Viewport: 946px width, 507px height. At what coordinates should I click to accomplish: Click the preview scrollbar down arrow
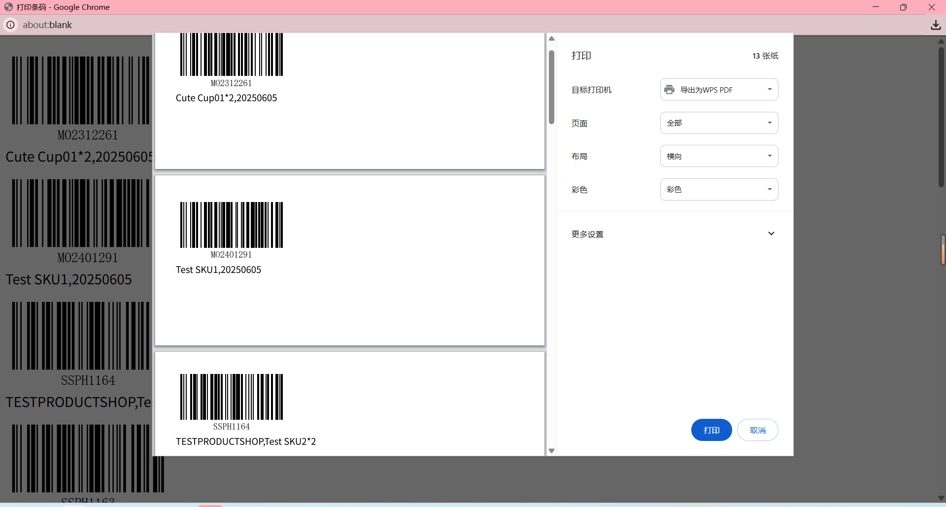click(551, 451)
